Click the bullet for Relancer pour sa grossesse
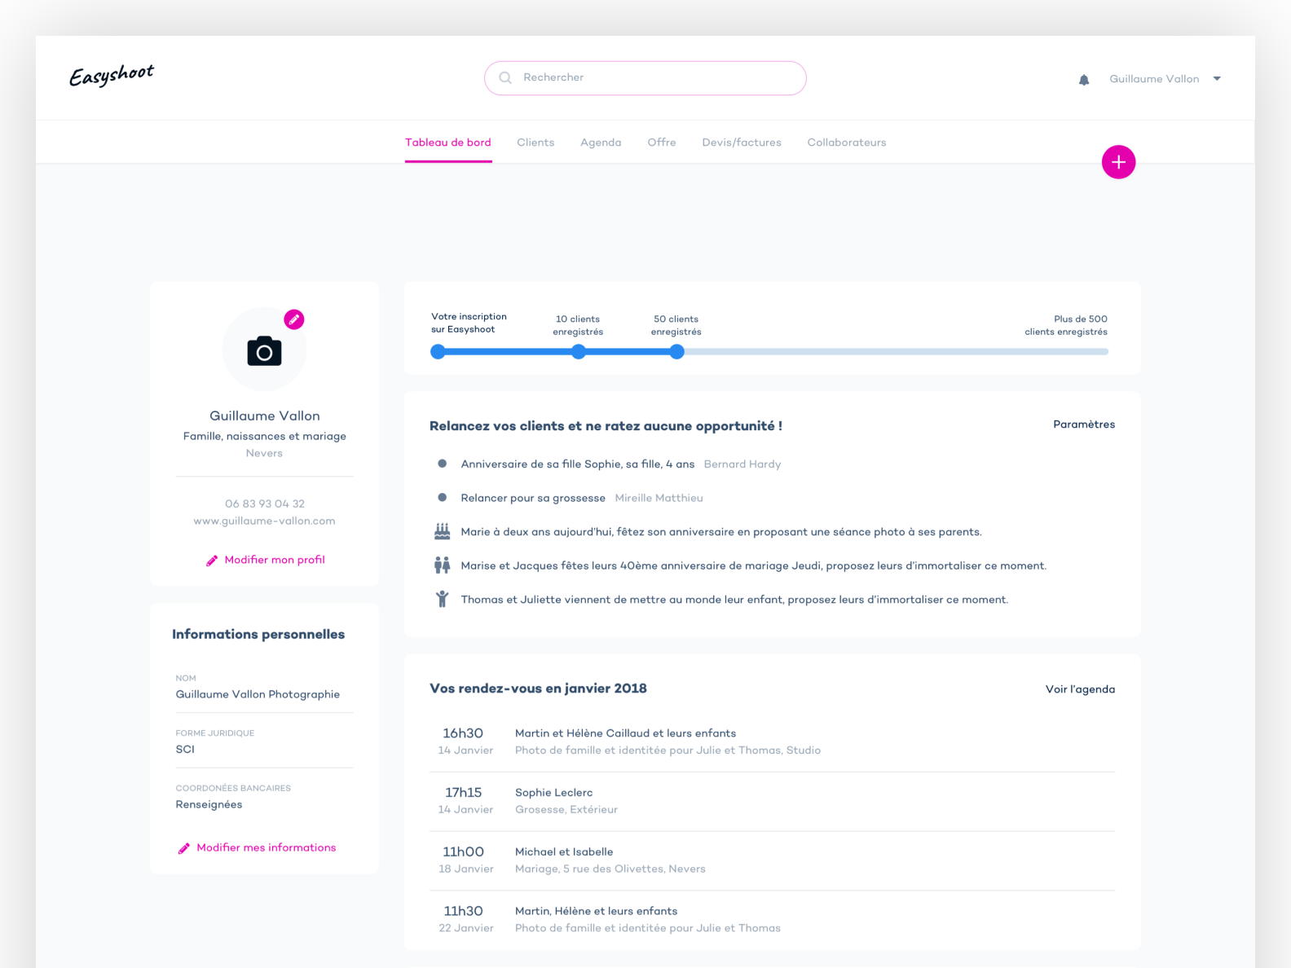1291x968 pixels. (x=442, y=497)
